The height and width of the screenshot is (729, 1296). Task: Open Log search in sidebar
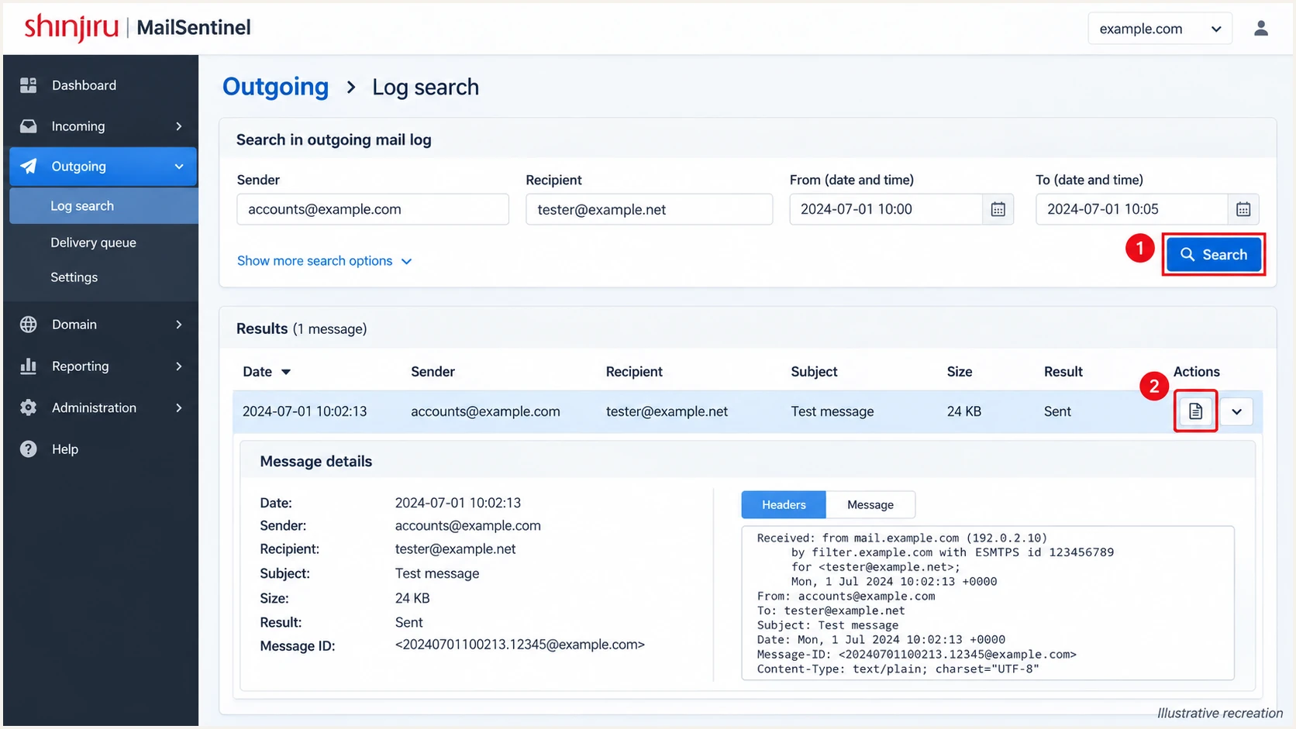pyautogui.click(x=104, y=206)
